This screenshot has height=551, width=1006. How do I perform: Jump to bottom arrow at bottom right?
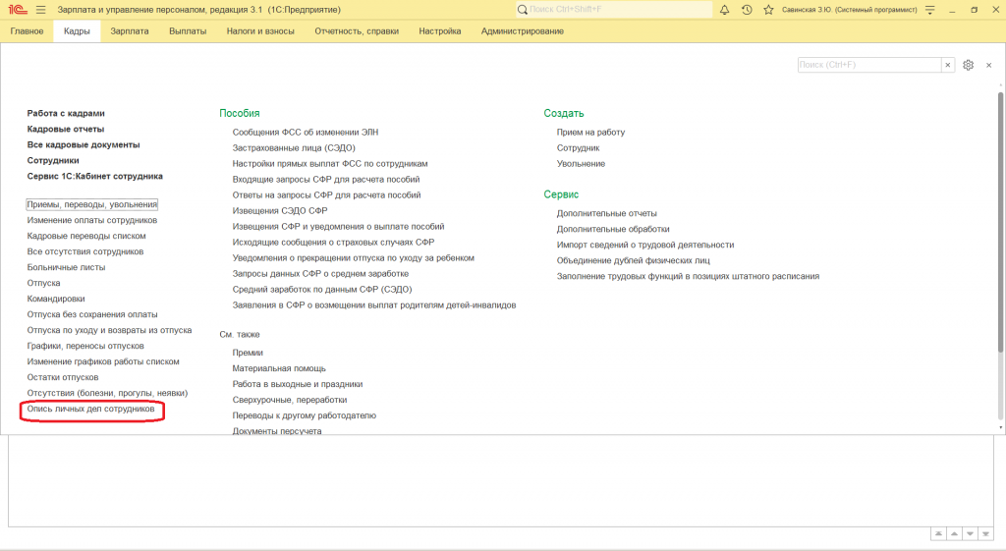[985, 533]
